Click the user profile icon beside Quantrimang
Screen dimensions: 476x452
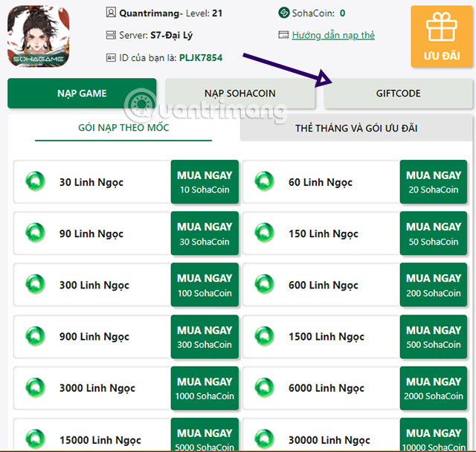(x=111, y=13)
